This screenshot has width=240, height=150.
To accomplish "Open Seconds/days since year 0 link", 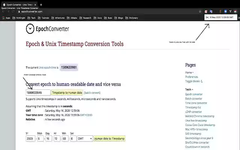I will click(x=199, y=138).
